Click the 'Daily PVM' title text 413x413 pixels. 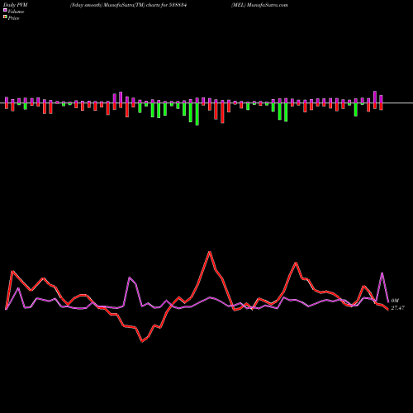(16, 5)
